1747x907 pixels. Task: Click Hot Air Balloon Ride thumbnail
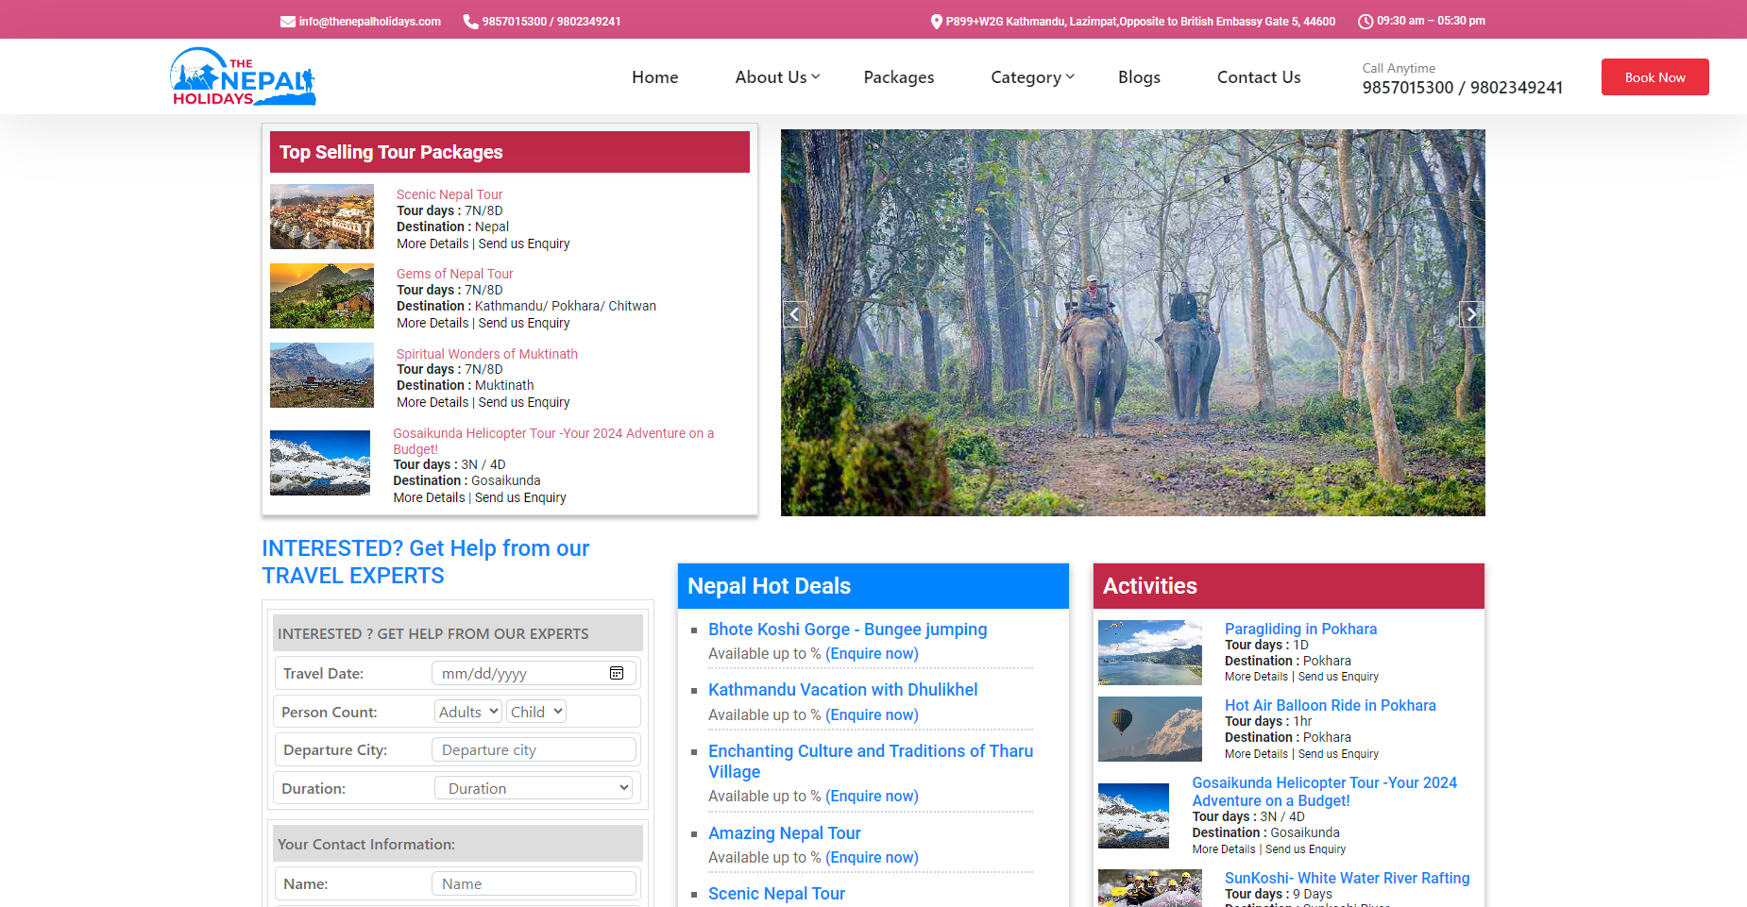tap(1150, 729)
